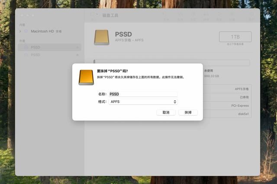
Task: Click the Partition toolbar icon
Action: pos(193,16)
